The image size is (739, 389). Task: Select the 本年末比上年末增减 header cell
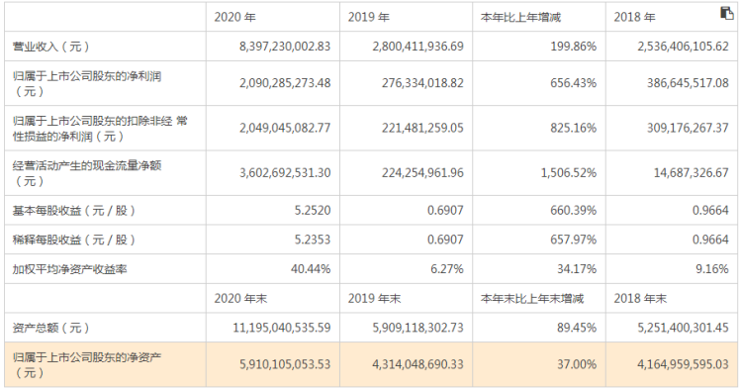[531, 299]
